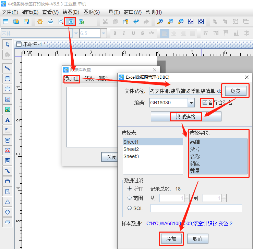Expand the 编码 GB18030 dropdown

pyautogui.click(x=191, y=103)
